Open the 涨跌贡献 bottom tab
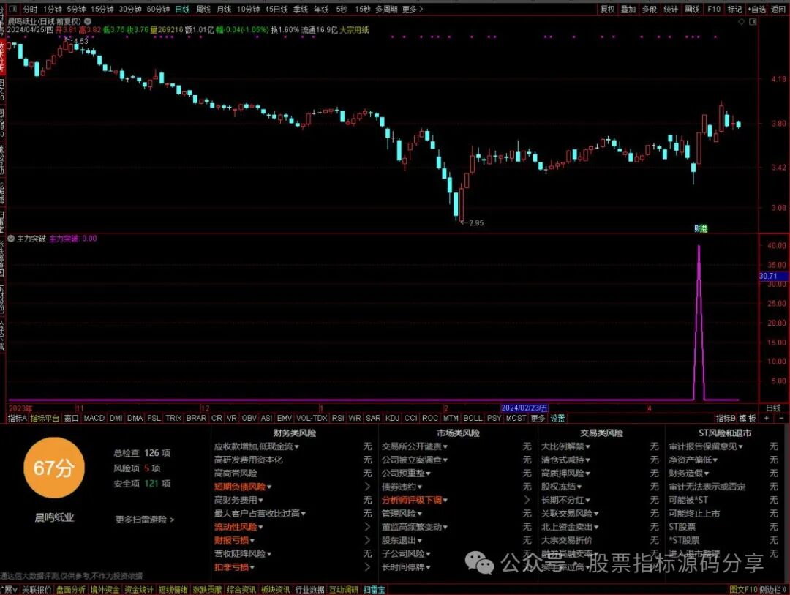The width and height of the screenshot is (790, 595). [207, 589]
